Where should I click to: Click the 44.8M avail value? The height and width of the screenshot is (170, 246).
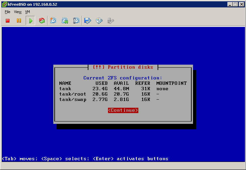point(121,89)
